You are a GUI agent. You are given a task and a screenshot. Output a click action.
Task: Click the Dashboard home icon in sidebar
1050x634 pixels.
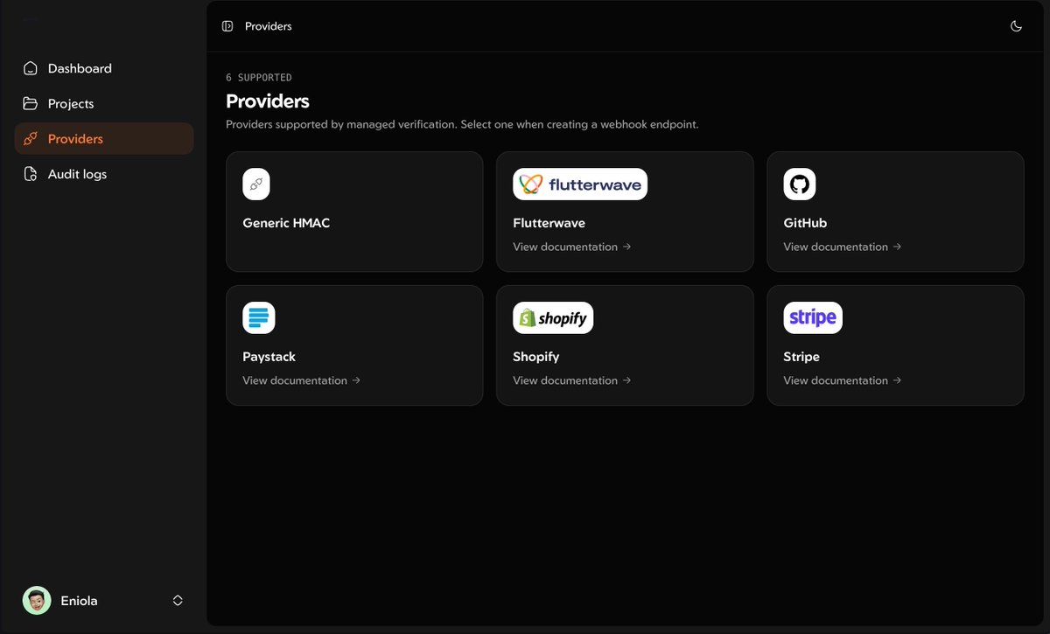(x=31, y=68)
